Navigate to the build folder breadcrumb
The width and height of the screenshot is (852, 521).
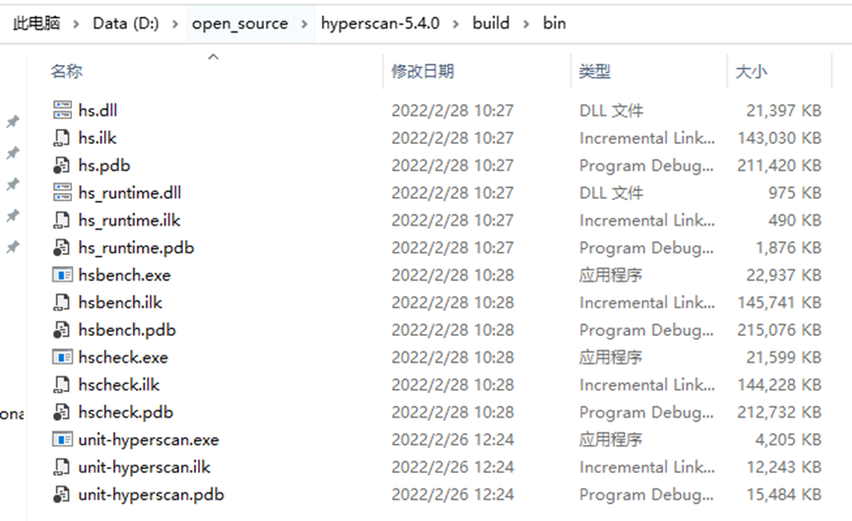491,23
